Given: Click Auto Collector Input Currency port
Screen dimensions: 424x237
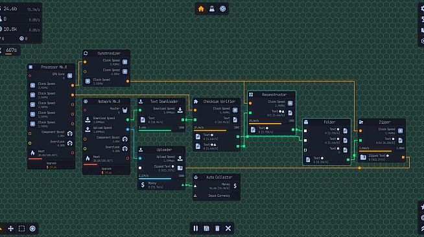Looking at the screenshot, I should click(195, 196).
